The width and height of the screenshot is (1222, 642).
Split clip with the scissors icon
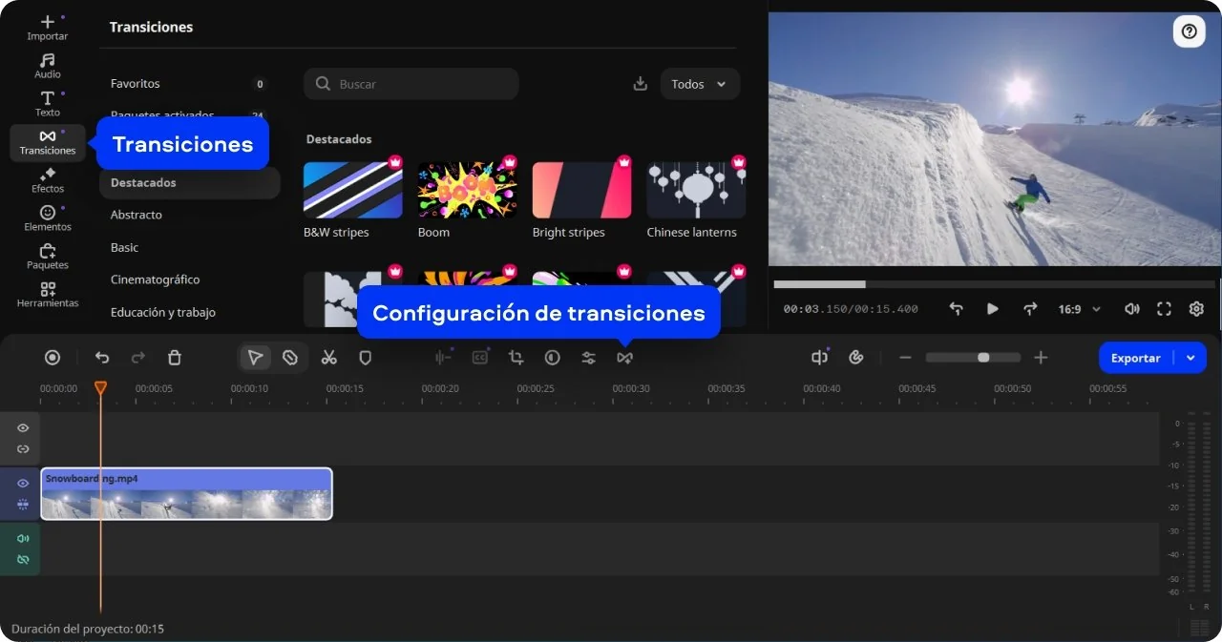[328, 358]
